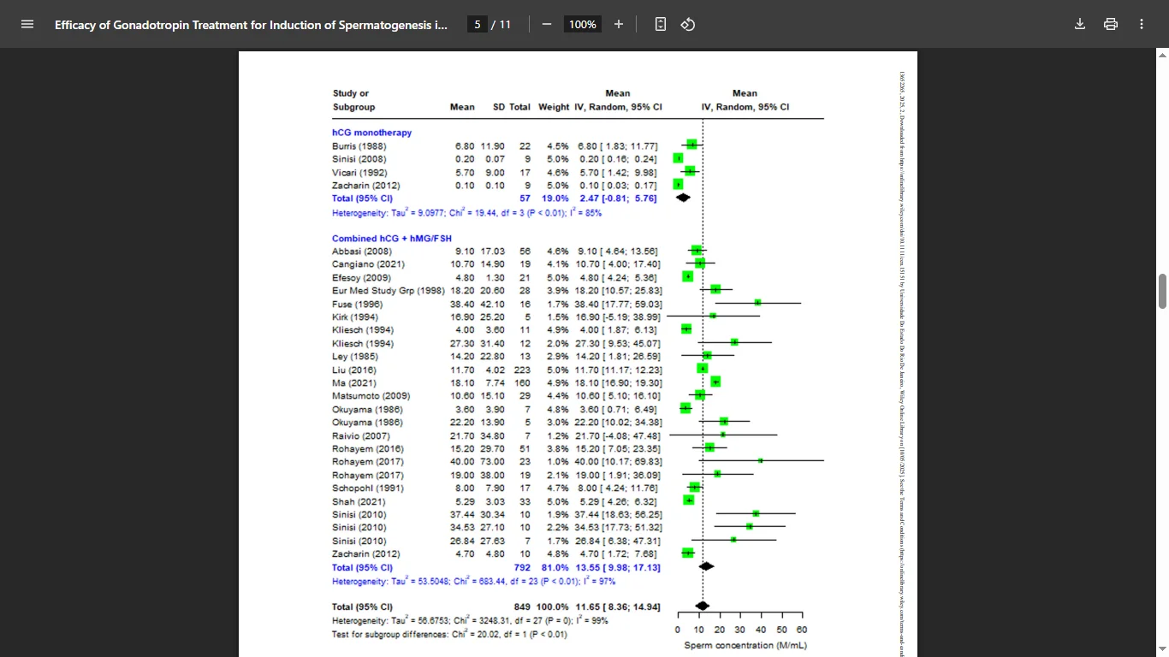Click the 'Fuse (1996)' study name

[357, 304]
